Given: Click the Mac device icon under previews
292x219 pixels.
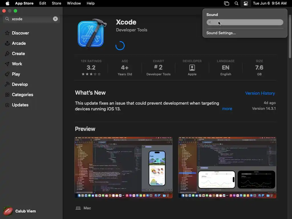Looking at the screenshot, I should 78,208.
